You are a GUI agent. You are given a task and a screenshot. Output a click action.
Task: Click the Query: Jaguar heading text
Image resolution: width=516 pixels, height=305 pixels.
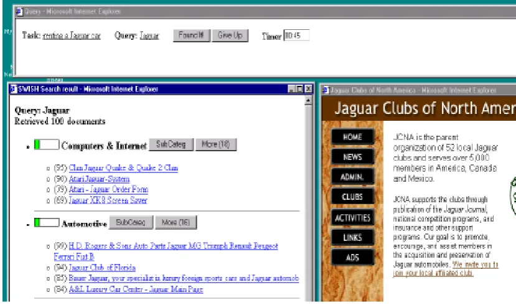(x=42, y=110)
